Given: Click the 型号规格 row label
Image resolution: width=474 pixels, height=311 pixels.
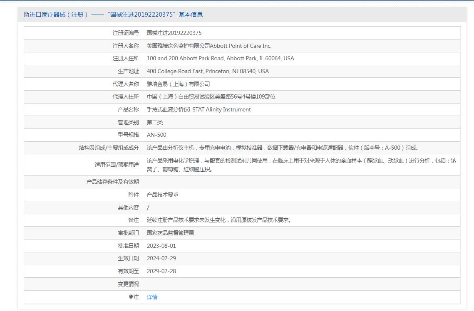Looking at the screenshot, I should pos(129,135).
